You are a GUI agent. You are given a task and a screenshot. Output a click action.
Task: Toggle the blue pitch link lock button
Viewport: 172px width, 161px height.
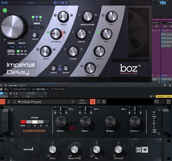click(60, 69)
